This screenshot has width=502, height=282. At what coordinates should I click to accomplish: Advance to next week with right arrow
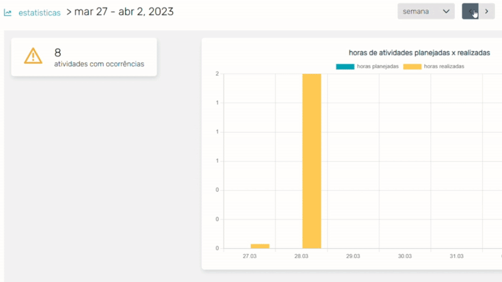point(486,11)
